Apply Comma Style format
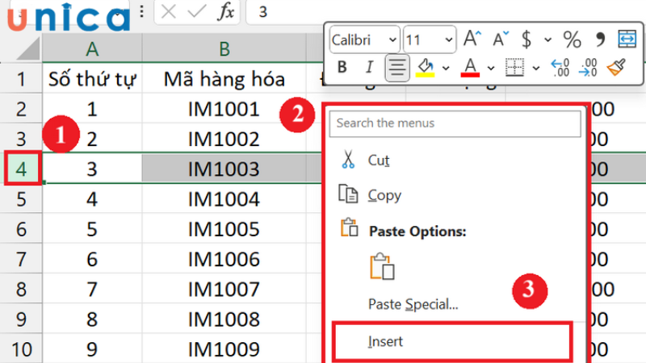Image resolution: width=646 pixels, height=363 pixels. coord(600,40)
